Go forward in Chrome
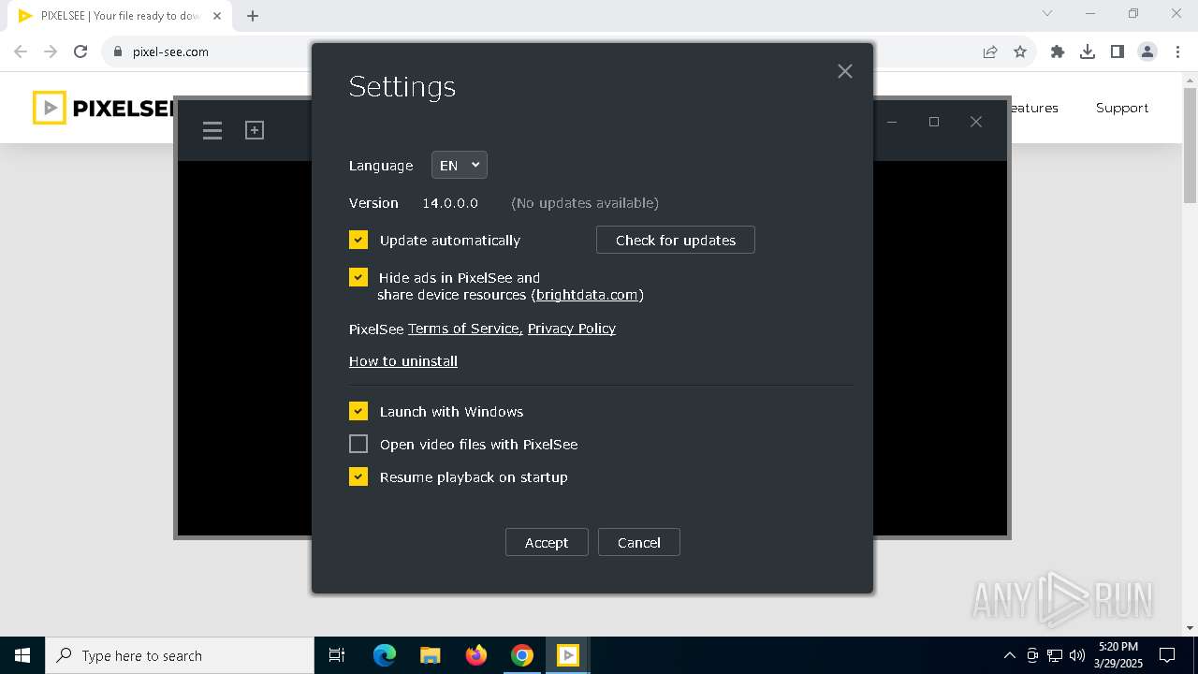Image resolution: width=1198 pixels, height=674 pixels. pos(51,51)
